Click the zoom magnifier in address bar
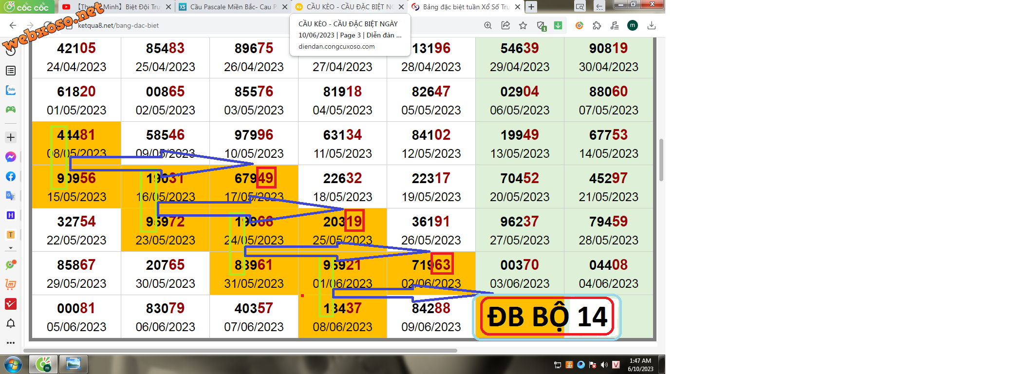The image size is (1010, 374). tap(488, 25)
